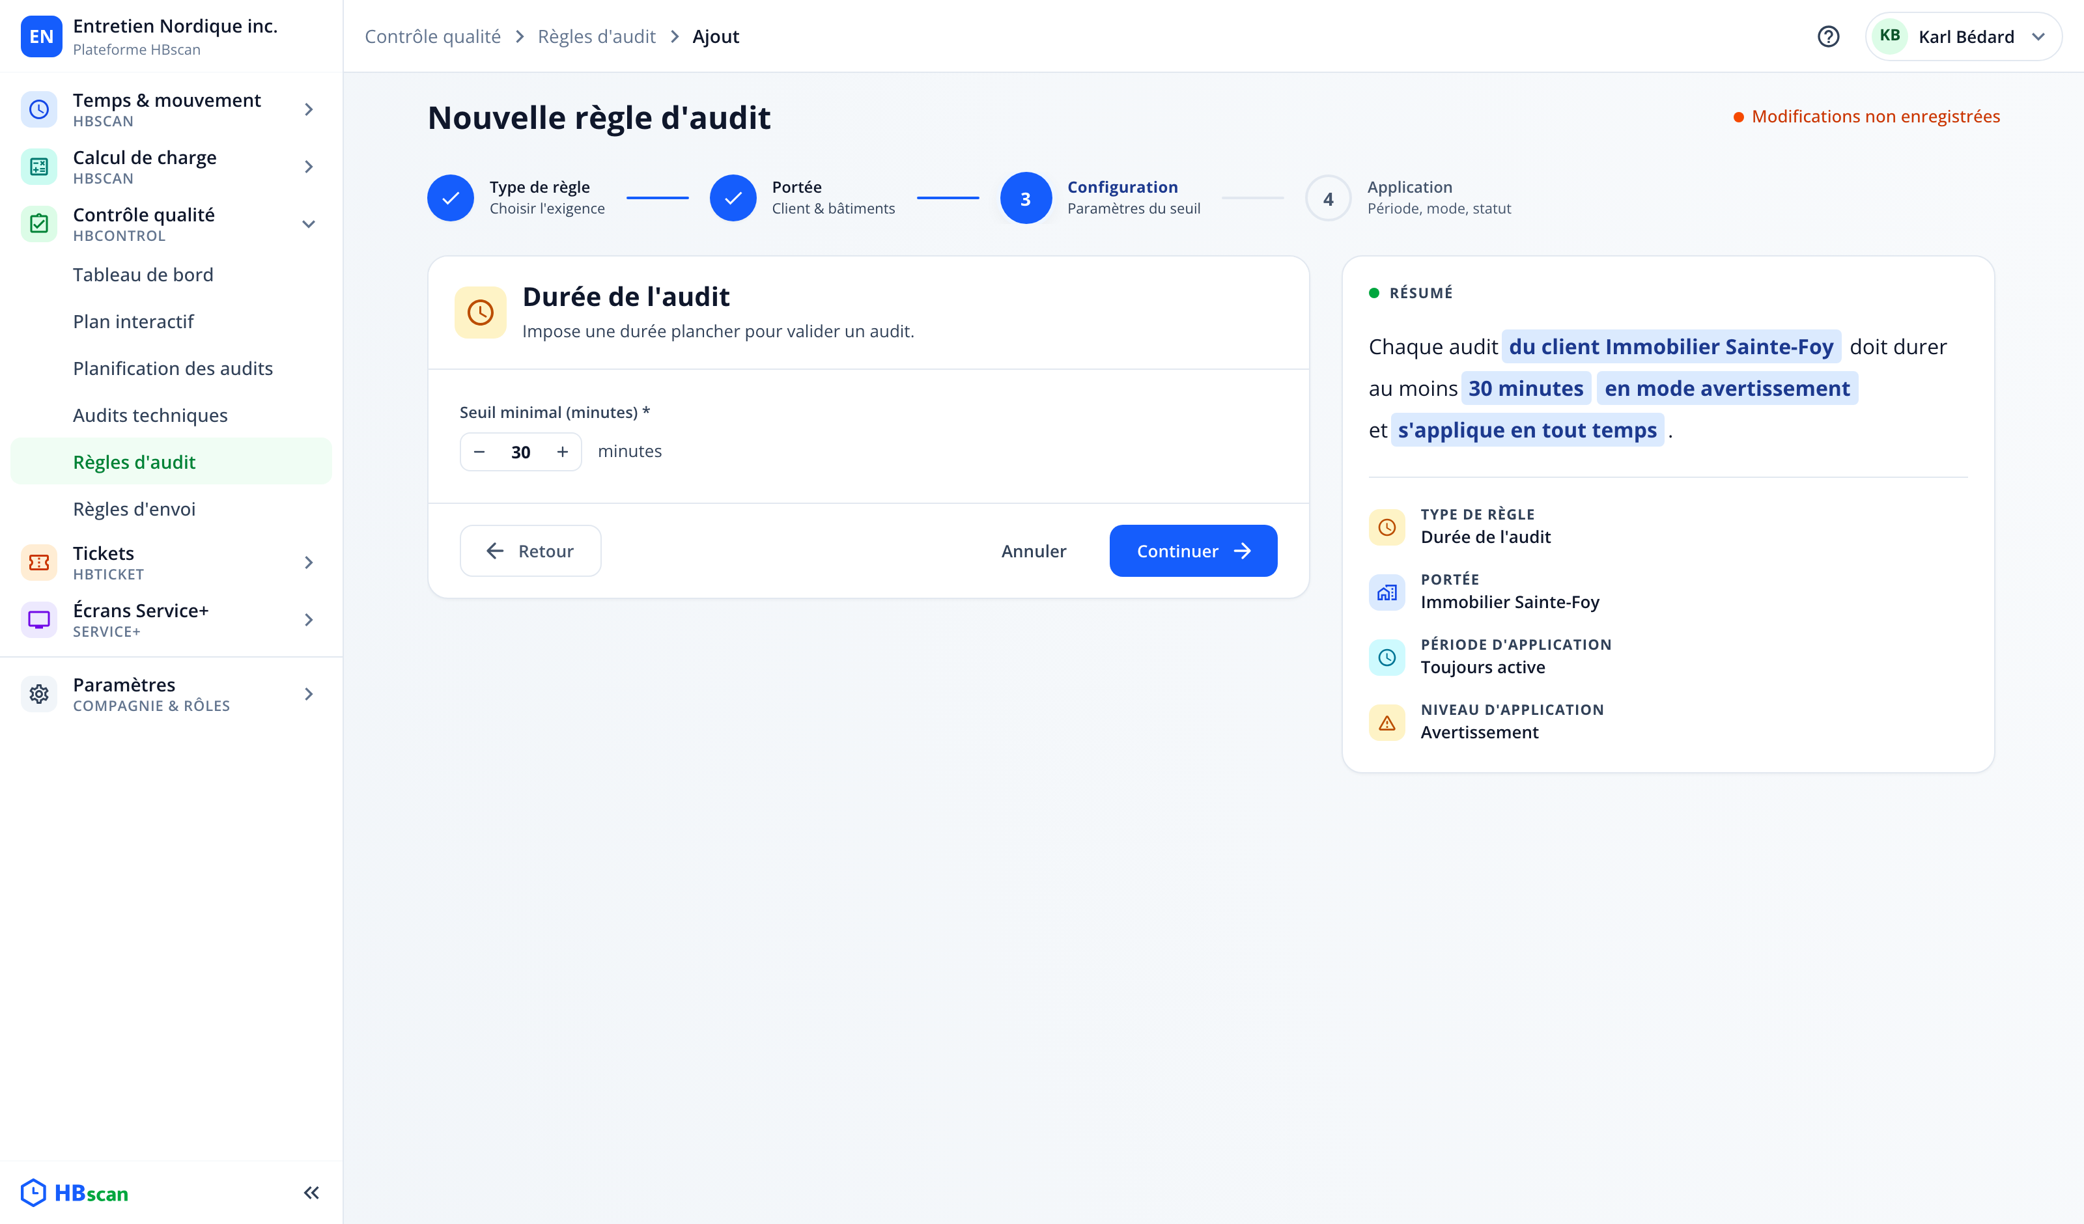
Task: Expand the Paramètres menu
Action: point(309,694)
